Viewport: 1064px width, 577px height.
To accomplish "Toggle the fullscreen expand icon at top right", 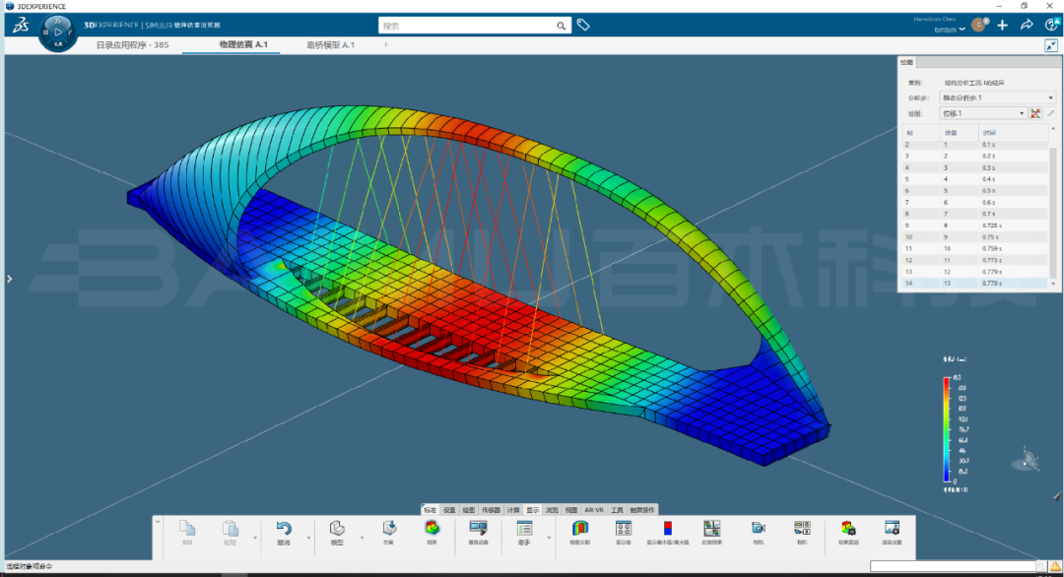I will tap(1050, 45).
